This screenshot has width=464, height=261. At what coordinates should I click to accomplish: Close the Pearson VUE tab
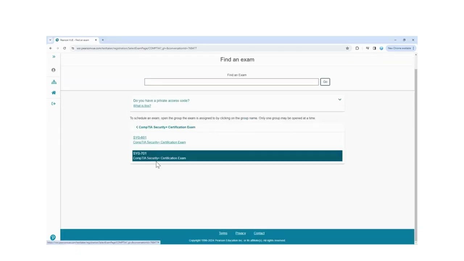click(96, 40)
